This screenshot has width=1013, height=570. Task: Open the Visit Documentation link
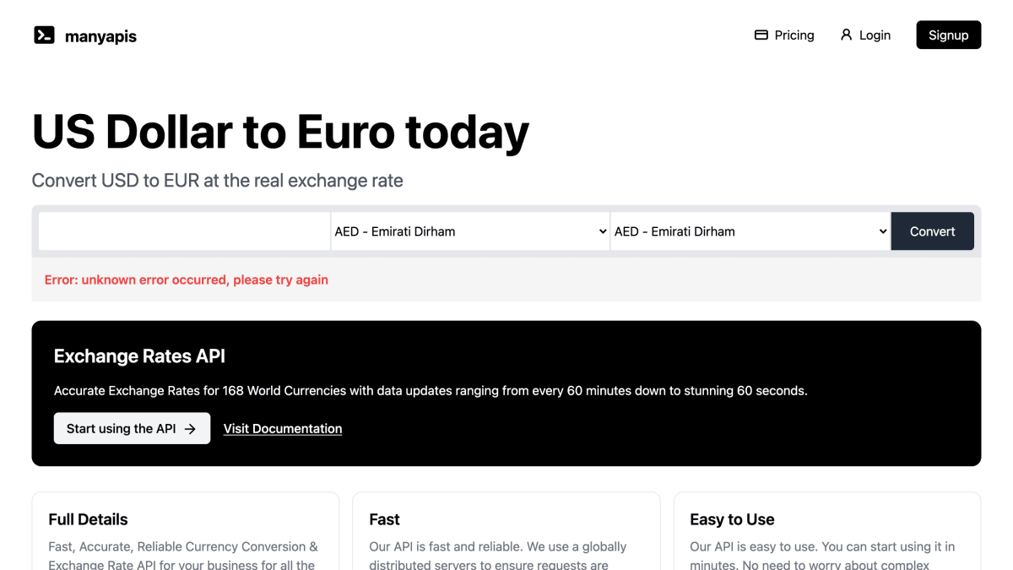pyautogui.click(x=283, y=429)
